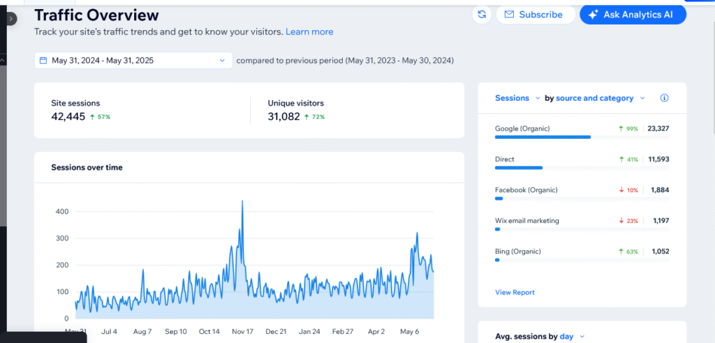Open the View Report link
Viewport: 715px width, 343px height.
click(515, 292)
